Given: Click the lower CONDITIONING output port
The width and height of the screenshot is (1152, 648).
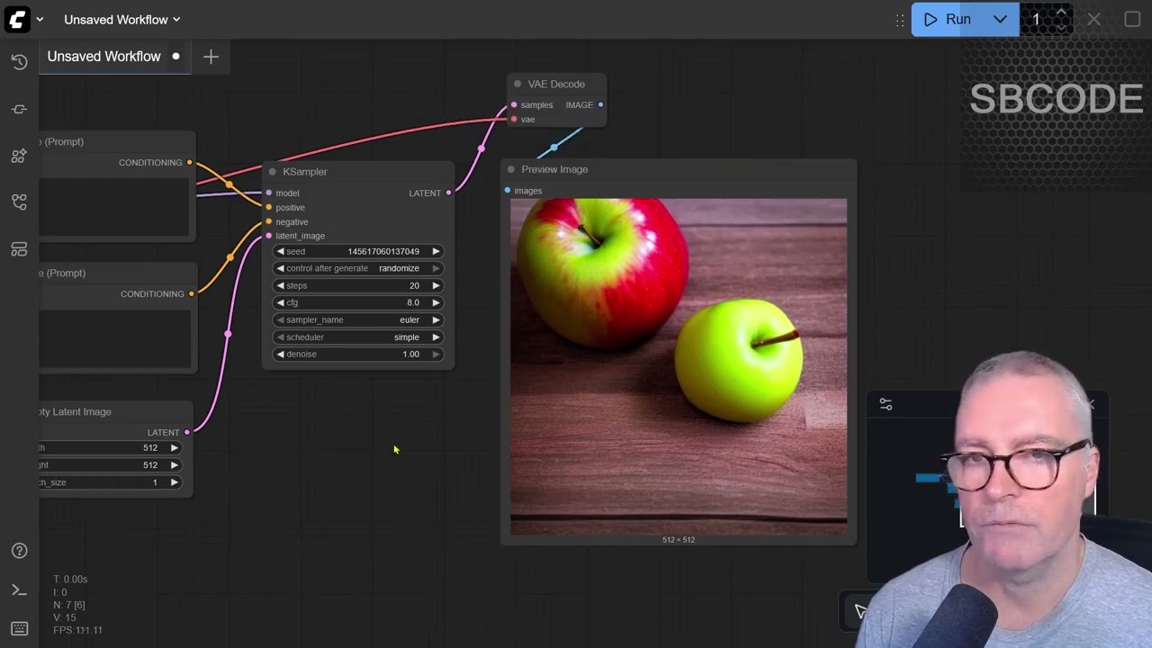Looking at the screenshot, I should coord(191,293).
